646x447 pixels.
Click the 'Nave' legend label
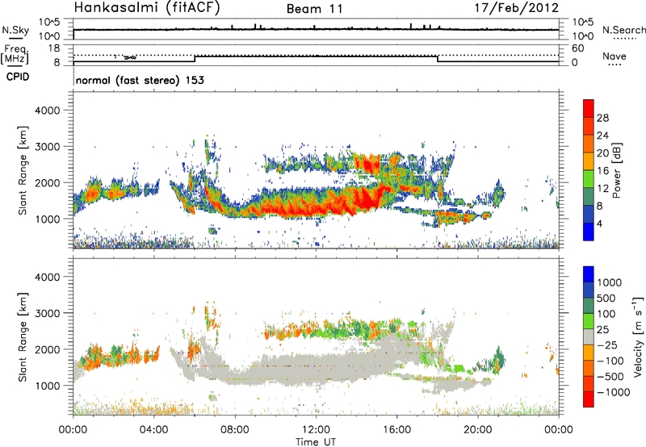tap(615, 56)
